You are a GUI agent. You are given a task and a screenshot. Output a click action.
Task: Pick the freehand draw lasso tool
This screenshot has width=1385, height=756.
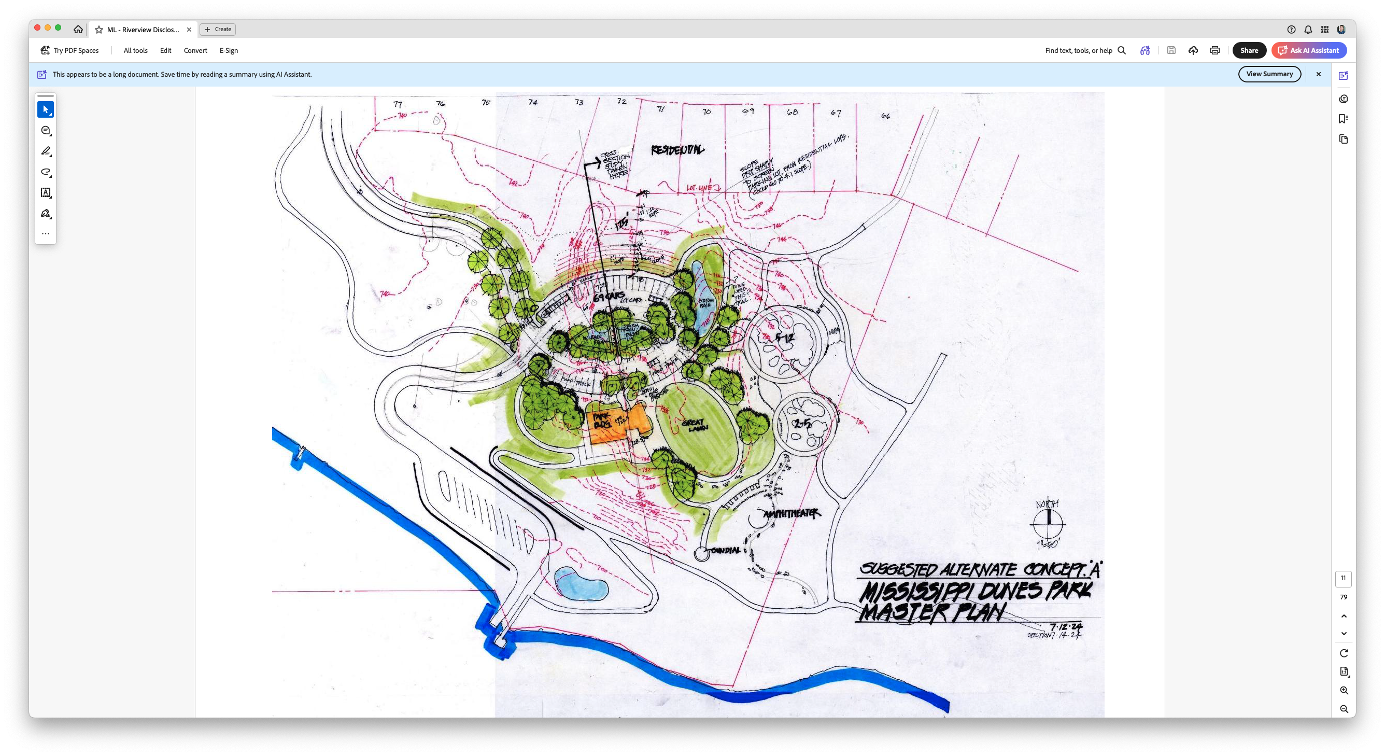46,172
